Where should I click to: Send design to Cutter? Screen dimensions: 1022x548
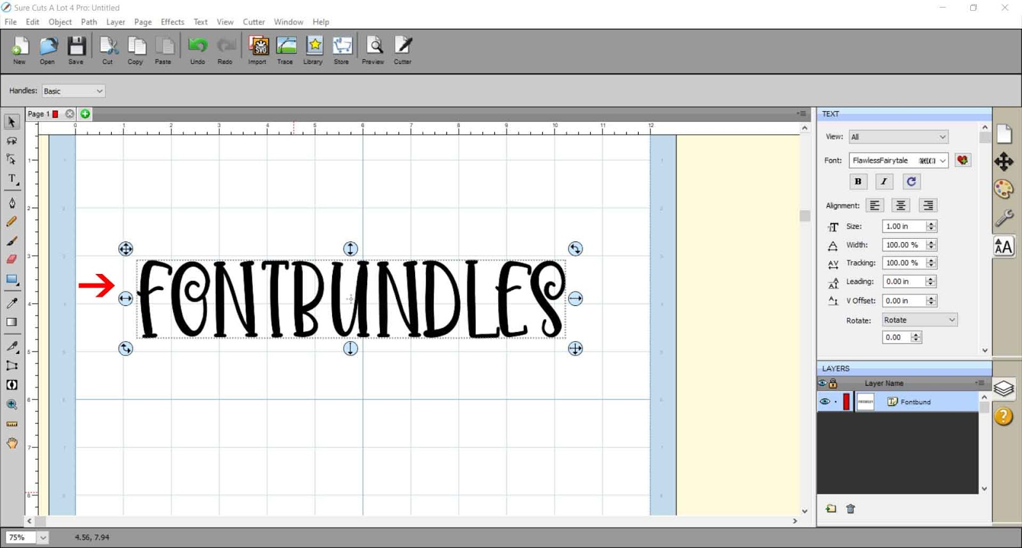(x=402, y=50)
